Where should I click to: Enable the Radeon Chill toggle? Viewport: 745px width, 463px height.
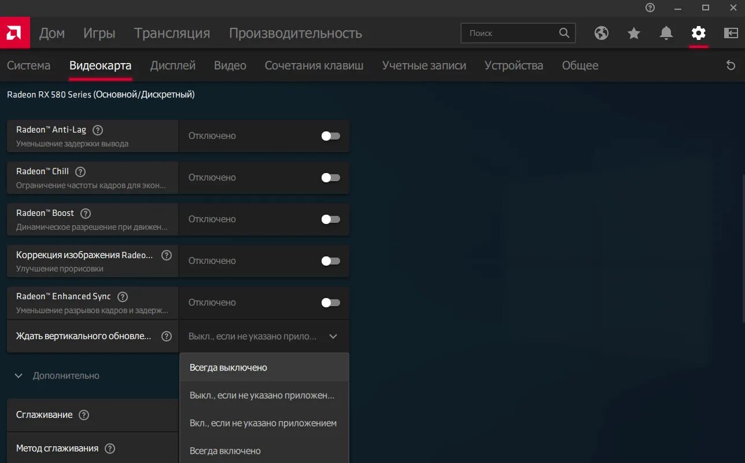(330, 178)
